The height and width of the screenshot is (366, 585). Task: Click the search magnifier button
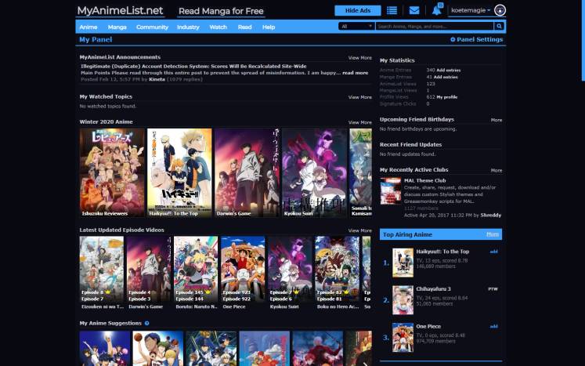click(x=499, y=26)
